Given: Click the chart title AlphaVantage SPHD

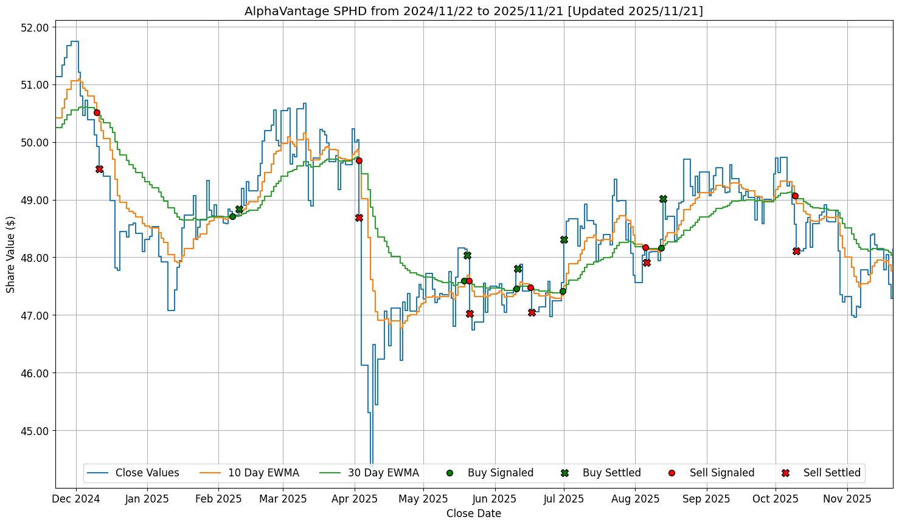Looking at the screenshot, I should point(473,11).
